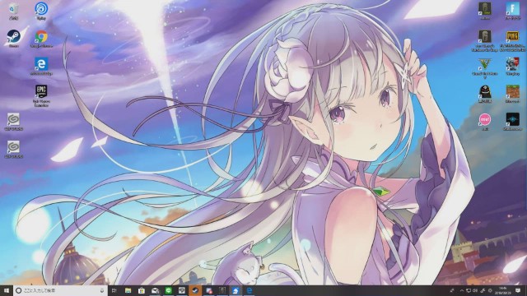Select the lower CLIP STUDIO spiral shortcut
The image size is (527, 296).
pos(13,149)
